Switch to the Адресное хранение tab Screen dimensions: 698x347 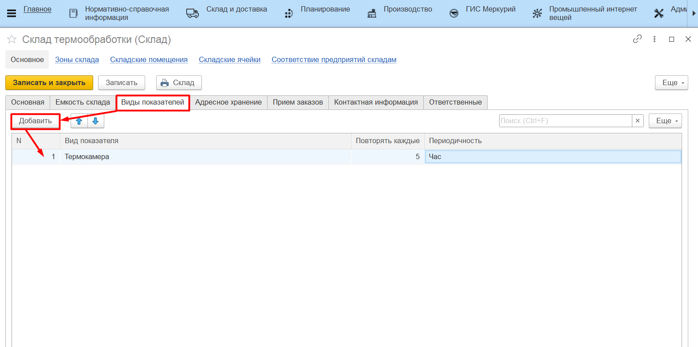[228, 102]
